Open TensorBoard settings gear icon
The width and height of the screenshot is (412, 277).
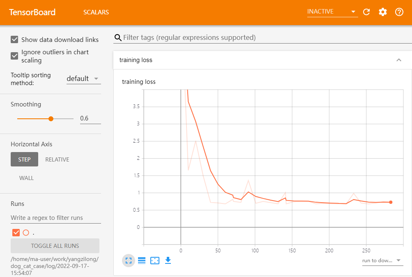click(x=383, y=12)
